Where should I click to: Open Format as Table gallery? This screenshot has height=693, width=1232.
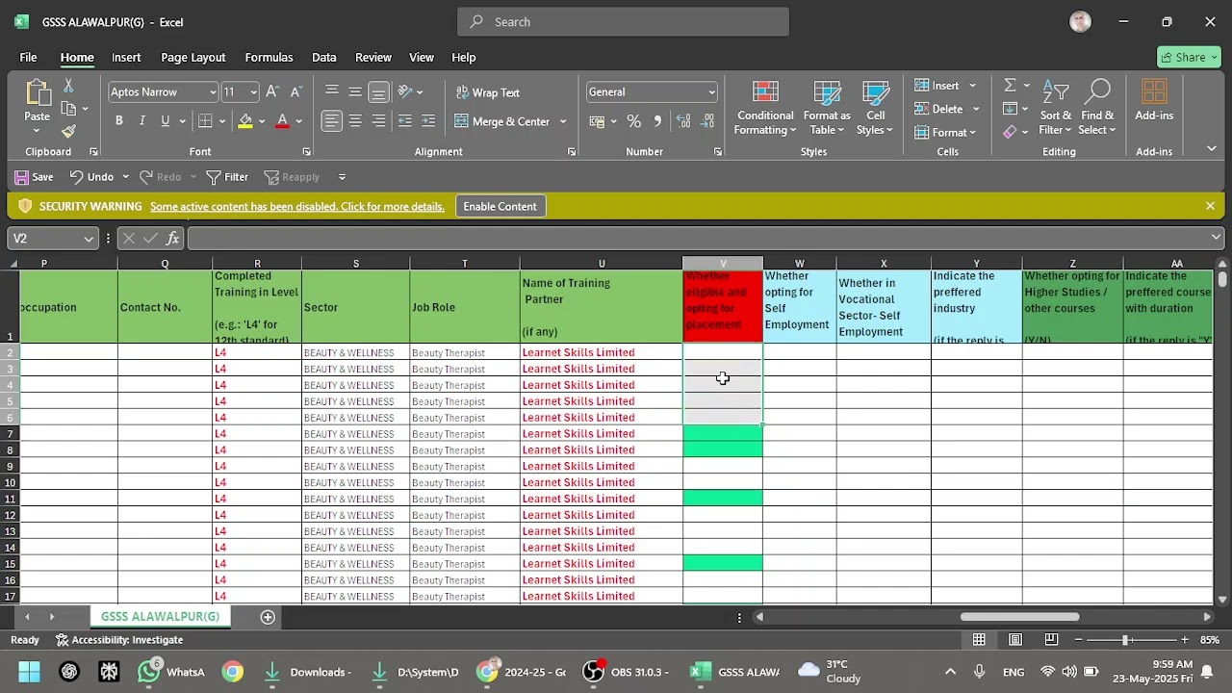(x=827, y=108)
